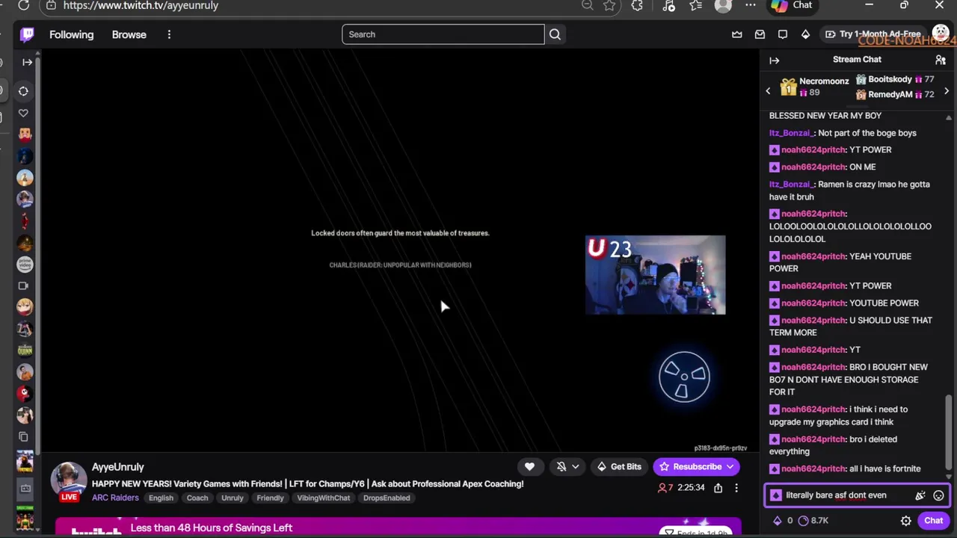Open stream more options three dots
The image size is (957, 538).
click(x=736, y=488)
